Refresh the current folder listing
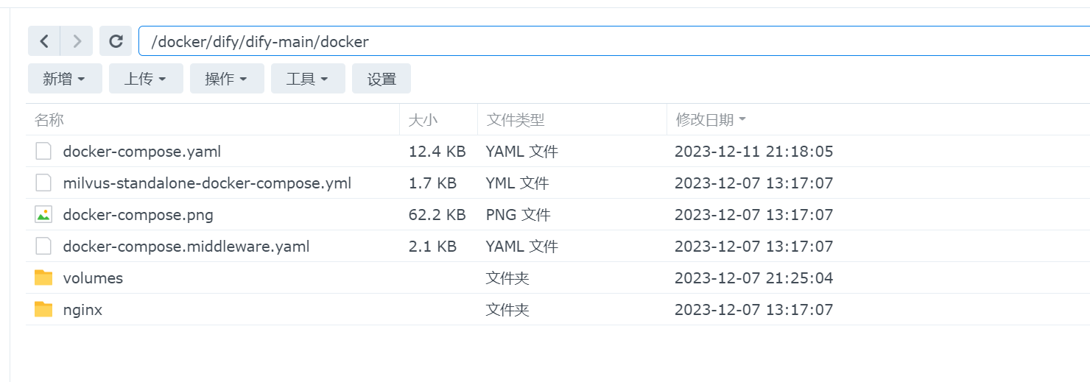 point(116,41)
